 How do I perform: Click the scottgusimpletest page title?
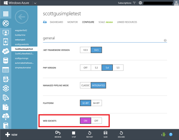(62, 14)
